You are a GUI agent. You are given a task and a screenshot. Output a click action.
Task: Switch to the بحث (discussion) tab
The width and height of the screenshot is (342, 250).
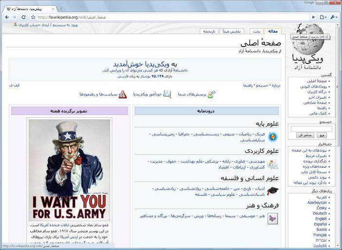(256, 31)
